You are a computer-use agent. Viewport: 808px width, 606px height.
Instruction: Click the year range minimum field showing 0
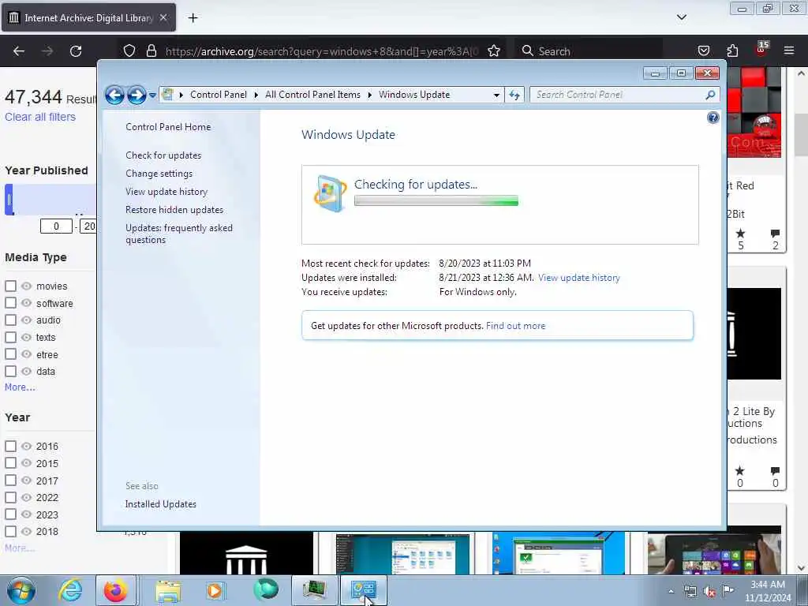pyautogui.click(x=56, y=226)
